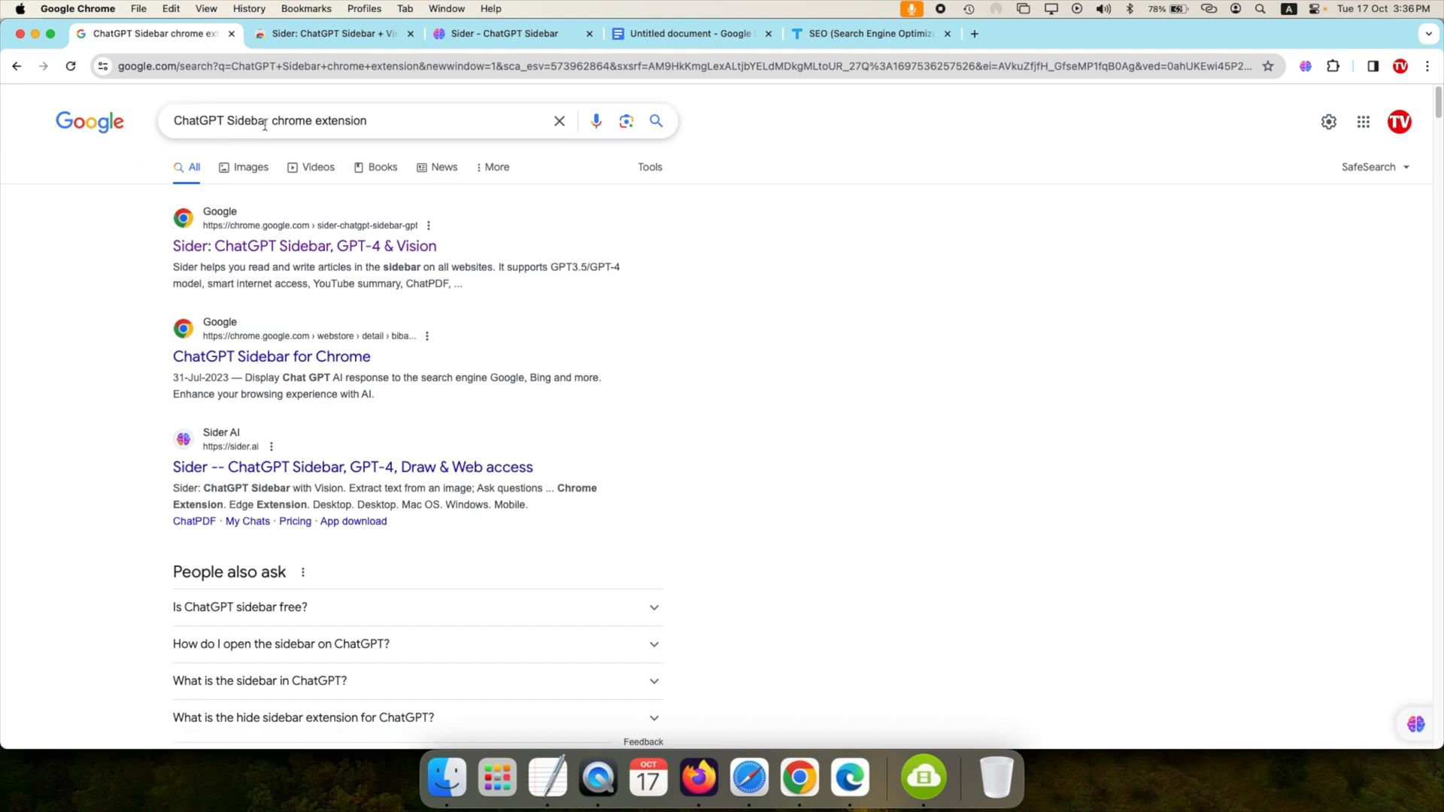Image resolution: width=1444 pixels, height=812 pixels.
Task: Open the Pricing sitelink
Action: 295,521
